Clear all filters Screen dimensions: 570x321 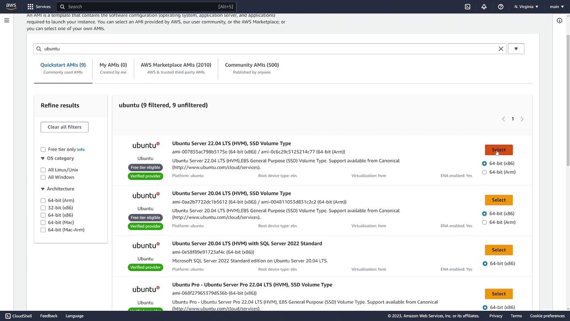tap(65, 127)
